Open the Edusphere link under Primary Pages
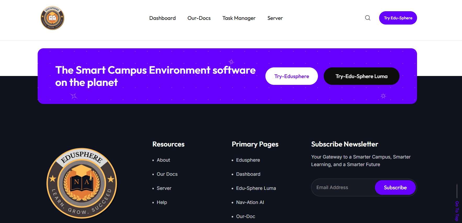 click(x=248, y=160)
